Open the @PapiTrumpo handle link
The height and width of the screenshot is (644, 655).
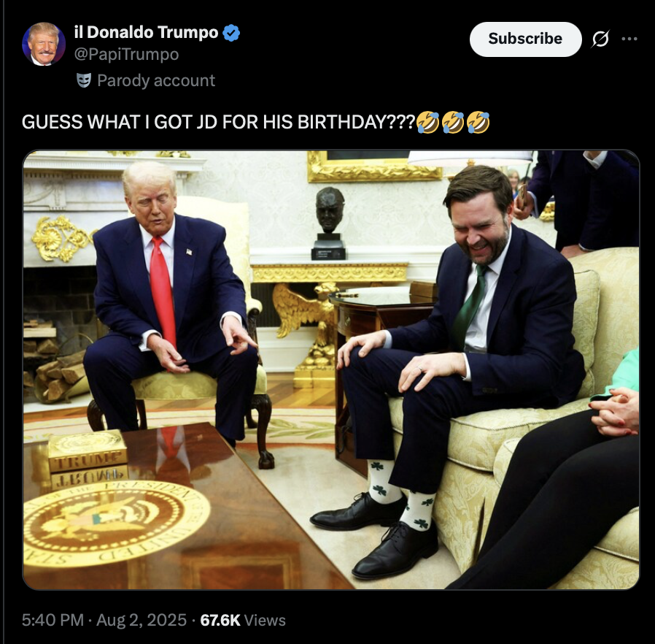pyautogui.click(x=127, y=54)
